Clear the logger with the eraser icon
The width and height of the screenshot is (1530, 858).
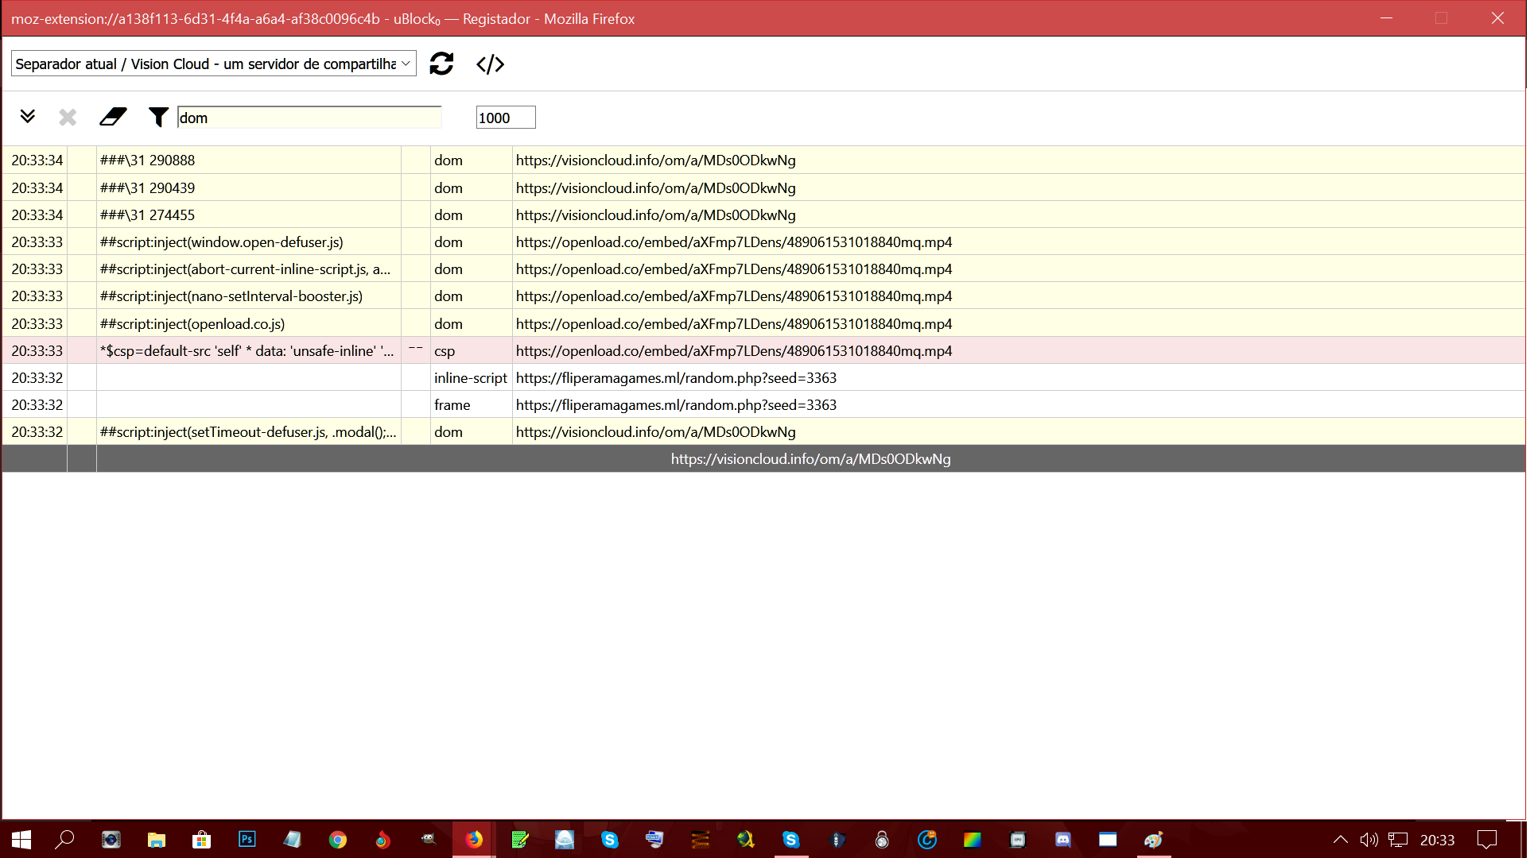point(111,117)
